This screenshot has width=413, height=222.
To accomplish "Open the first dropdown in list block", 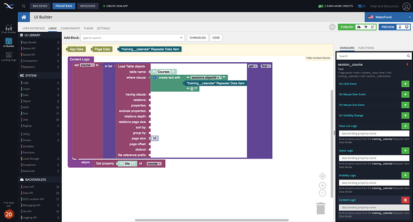I will (x=266, y=66).
